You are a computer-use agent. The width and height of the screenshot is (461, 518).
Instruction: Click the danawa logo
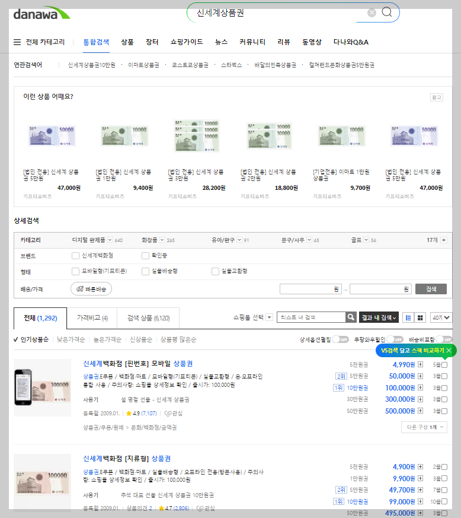41,13
